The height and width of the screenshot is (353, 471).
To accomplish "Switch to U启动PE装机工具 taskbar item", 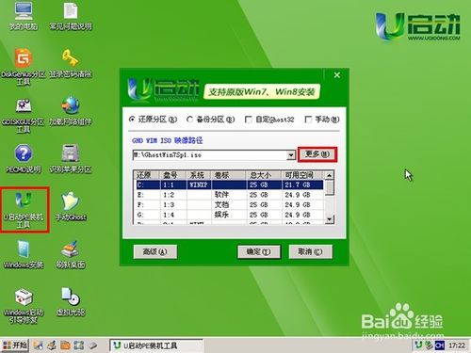I will click(x=156, y=345).
